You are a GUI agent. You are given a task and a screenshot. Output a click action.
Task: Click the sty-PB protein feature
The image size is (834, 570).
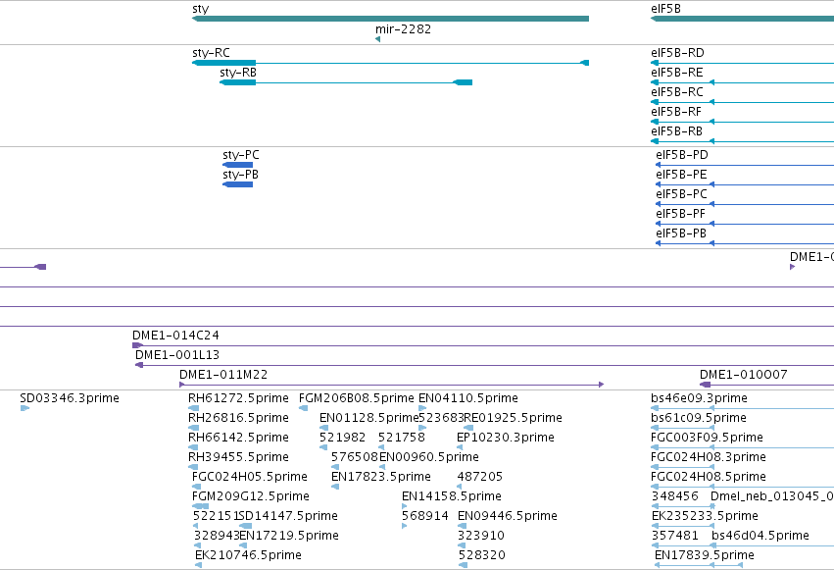238,184
